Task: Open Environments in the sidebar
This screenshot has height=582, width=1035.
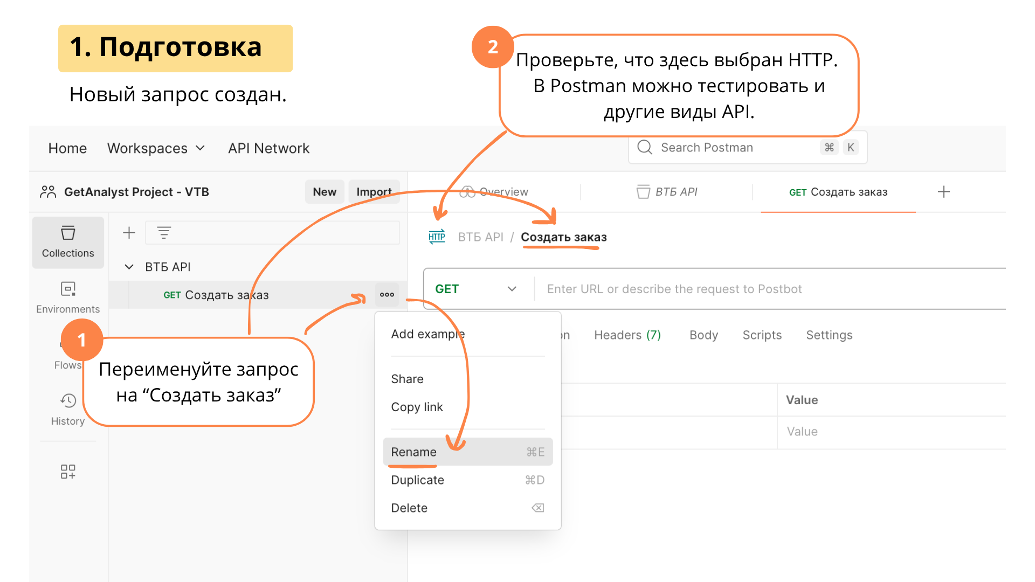Action: 68,297
